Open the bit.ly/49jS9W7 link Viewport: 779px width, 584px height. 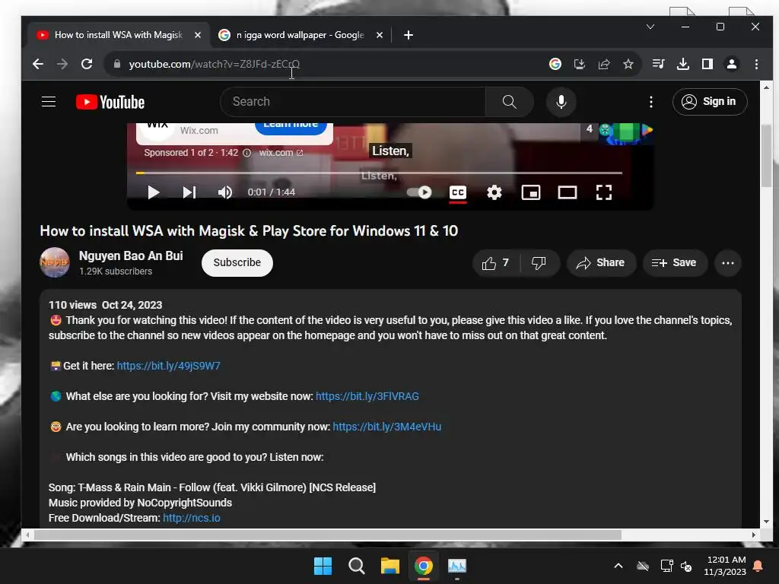pos(168,366)
